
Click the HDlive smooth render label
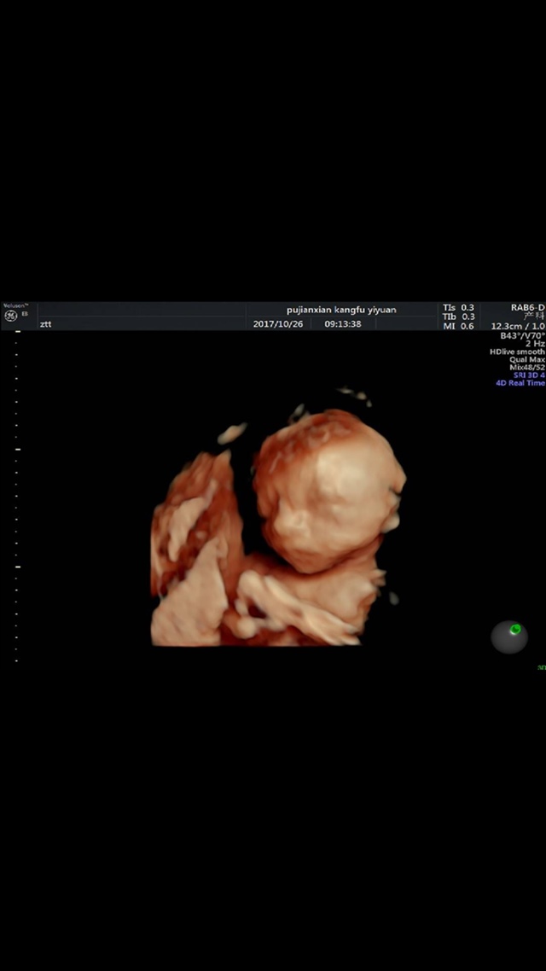[x=516, y=352]
